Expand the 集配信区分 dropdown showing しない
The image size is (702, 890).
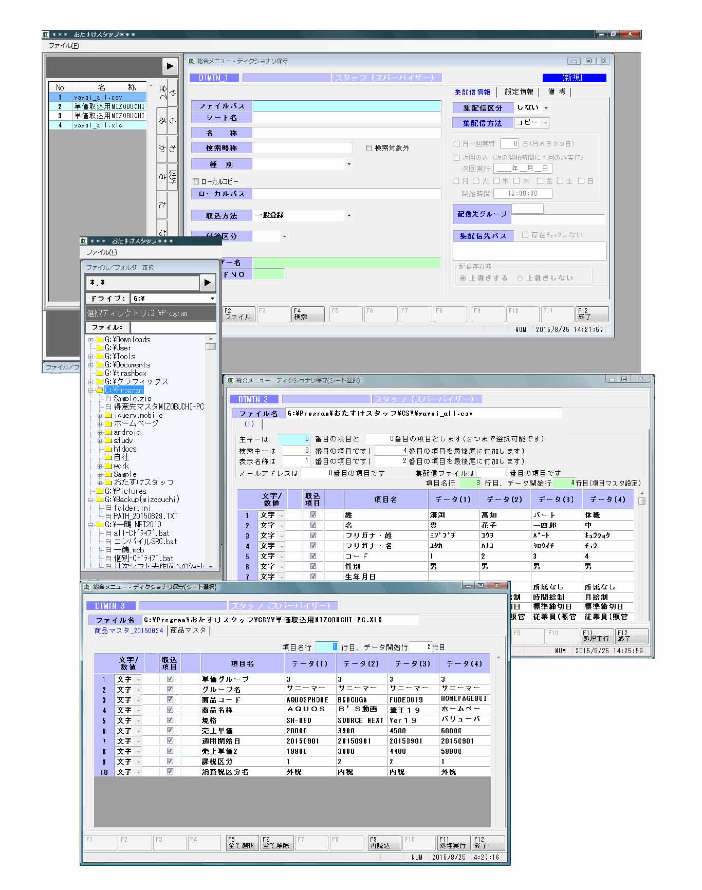546,108
